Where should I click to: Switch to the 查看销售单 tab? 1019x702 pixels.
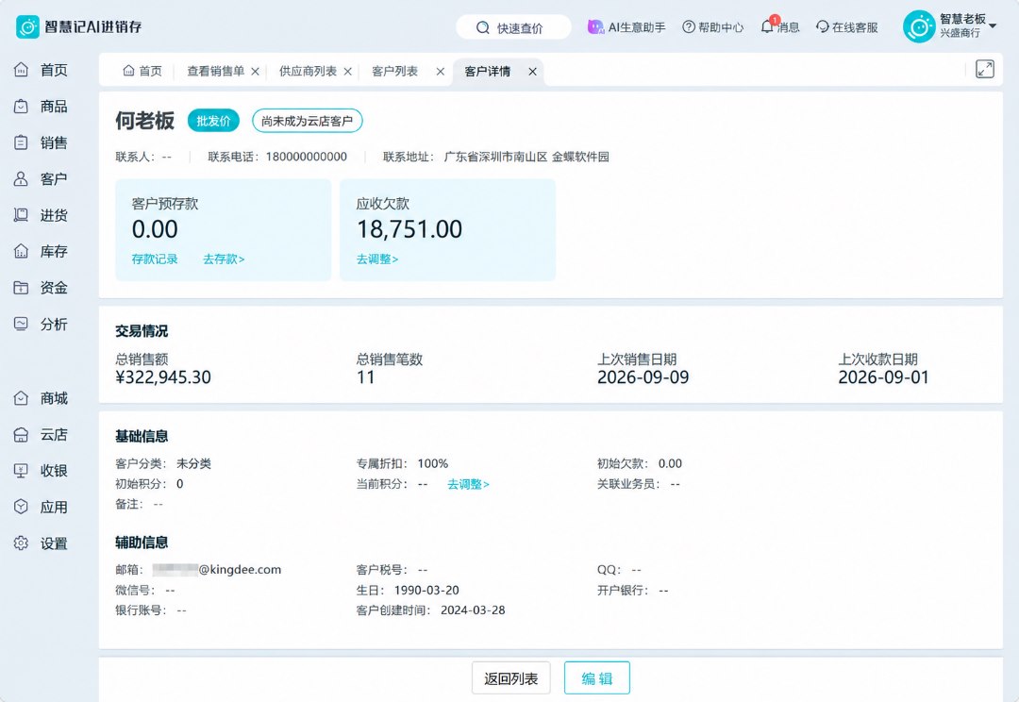click(216, 71)
